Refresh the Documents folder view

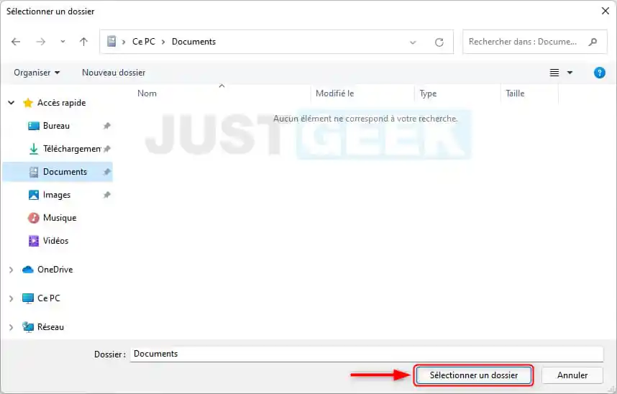pyautogui.click(x=439, y=42)
